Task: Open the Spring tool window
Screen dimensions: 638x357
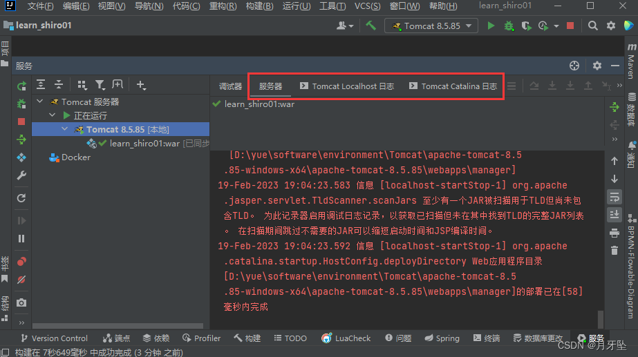Action: pos(442,338)
